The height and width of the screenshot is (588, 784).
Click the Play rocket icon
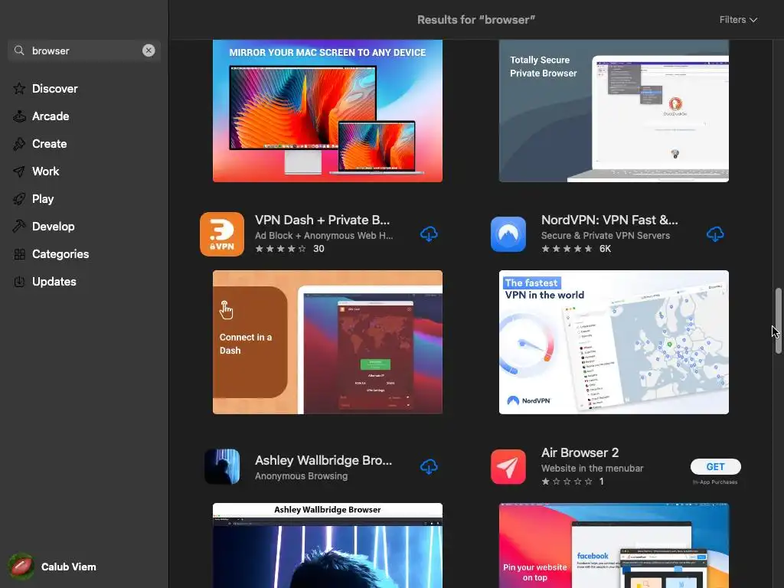(19, 198)
